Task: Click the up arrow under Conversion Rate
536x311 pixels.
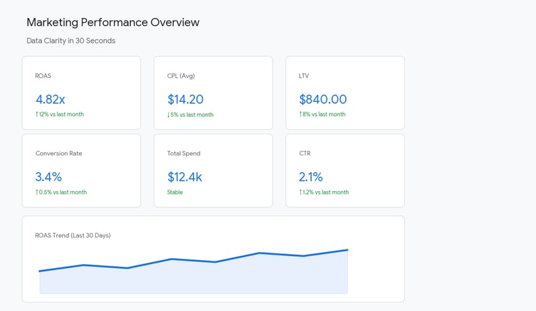Action: pyautogui.click(x=37, y=192)
